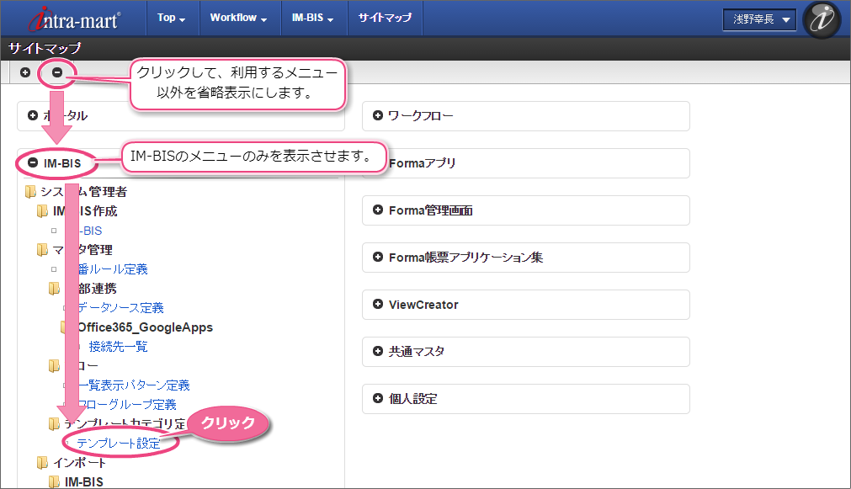Open the 一覧表示パターン定義 link

click(134, 385)
